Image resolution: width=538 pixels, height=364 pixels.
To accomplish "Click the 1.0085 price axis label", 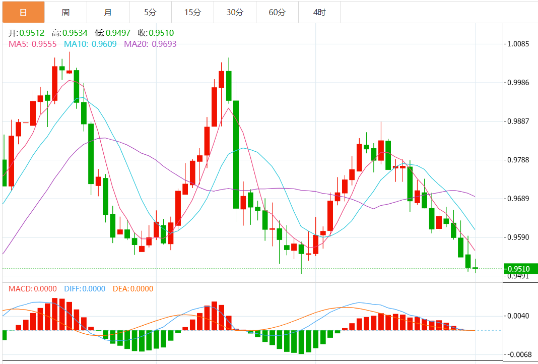I will pos(518,44).
